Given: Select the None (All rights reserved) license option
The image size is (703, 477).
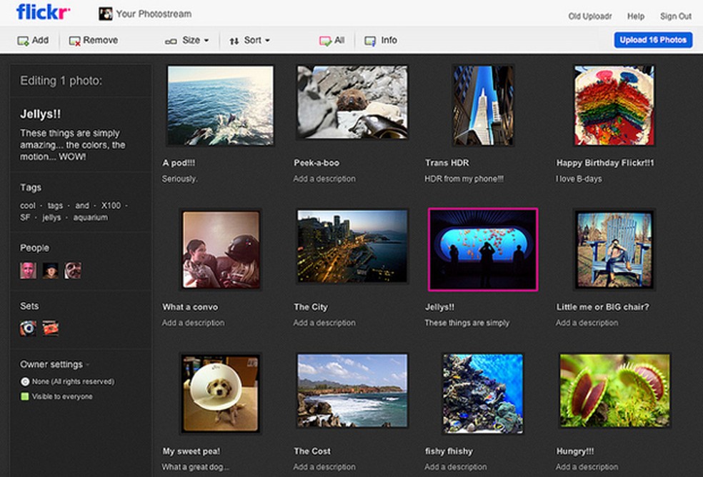Looking at the screenshot, I should click(x=25, y=381).
